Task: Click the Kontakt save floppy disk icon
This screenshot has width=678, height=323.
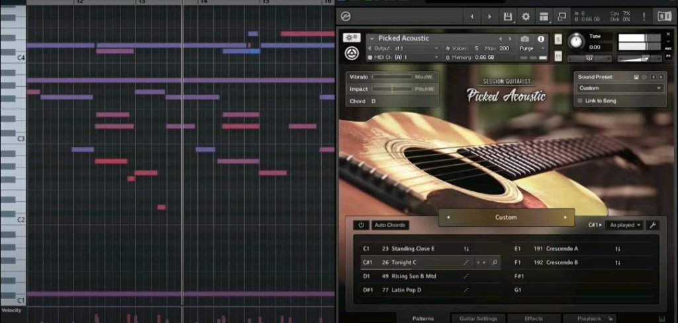Action: (508, 17)
